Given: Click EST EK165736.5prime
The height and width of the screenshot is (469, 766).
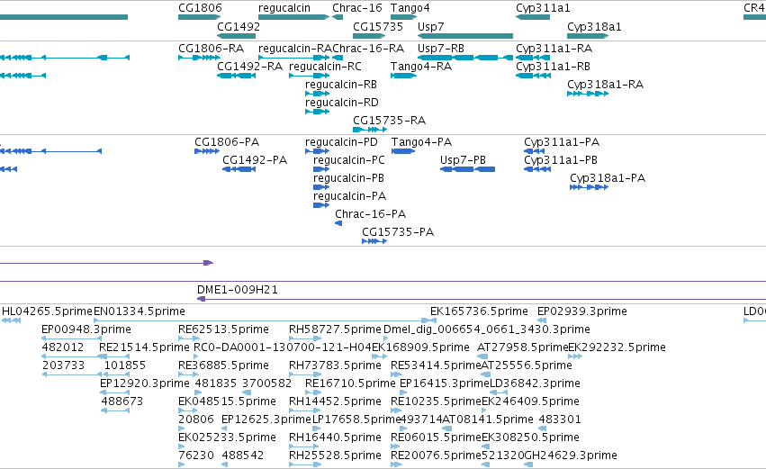Looking at the screenshot, I should [x=433, y=321].
